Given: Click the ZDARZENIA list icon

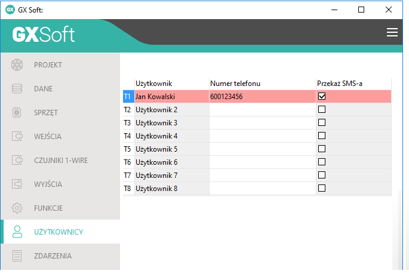Looking at the screenshot, I should pos(17,256).
